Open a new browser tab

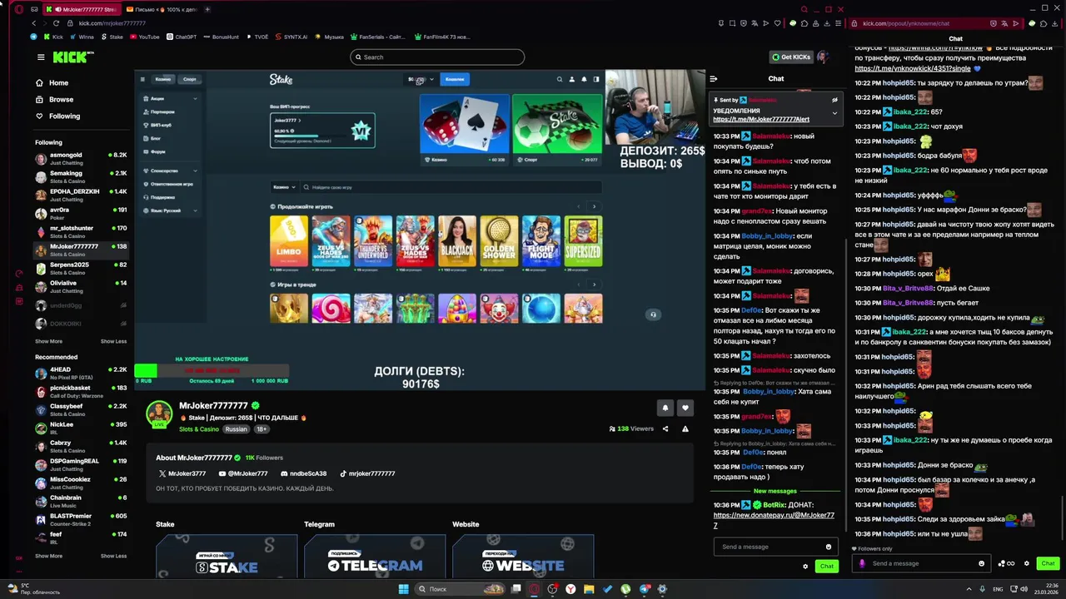207,9
